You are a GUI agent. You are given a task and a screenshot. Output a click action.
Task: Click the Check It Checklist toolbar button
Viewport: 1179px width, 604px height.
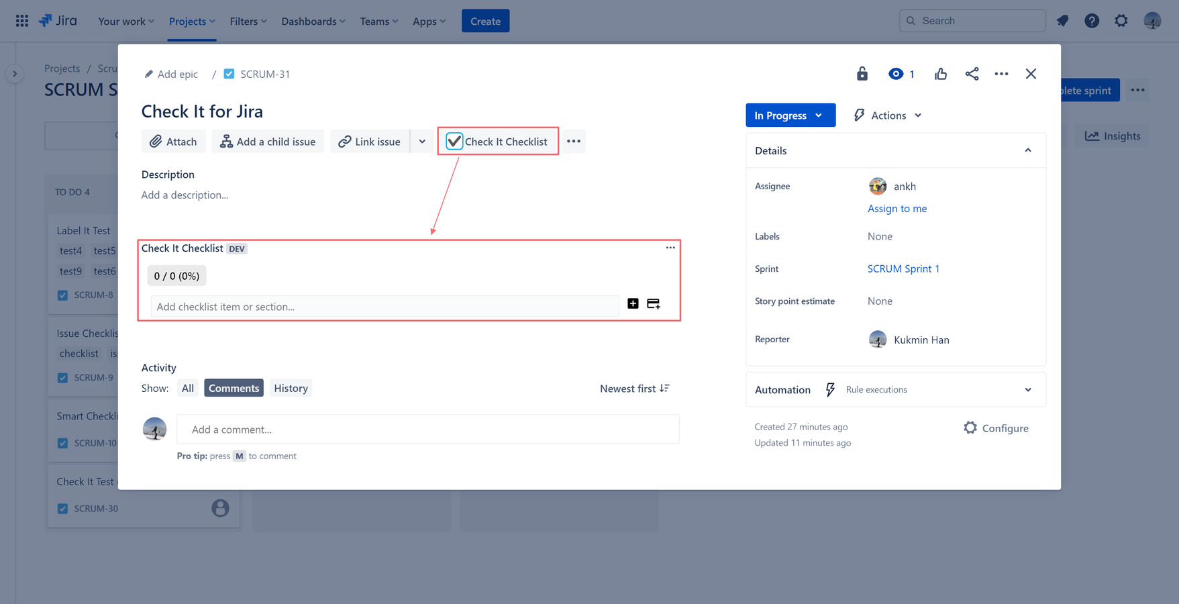click(x=498, y=142)
